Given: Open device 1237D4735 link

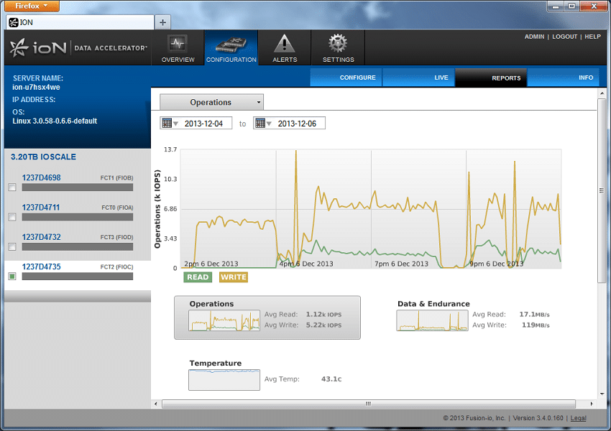Looking at the screenshot, I should point(41,267).
